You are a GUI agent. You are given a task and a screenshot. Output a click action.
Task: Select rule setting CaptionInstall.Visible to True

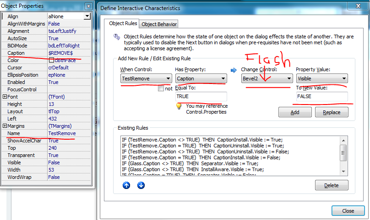[202, 140]
